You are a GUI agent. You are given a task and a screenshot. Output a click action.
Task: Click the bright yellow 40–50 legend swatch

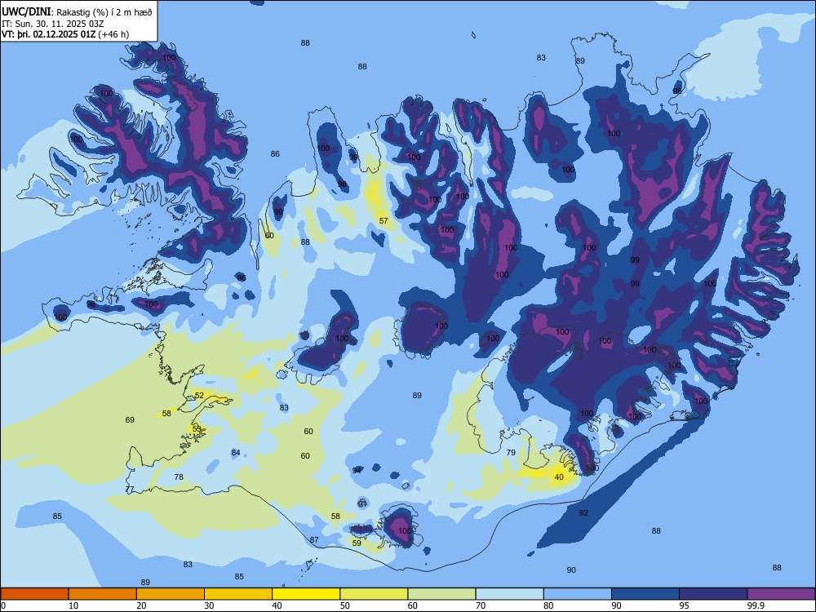(306, 594)
